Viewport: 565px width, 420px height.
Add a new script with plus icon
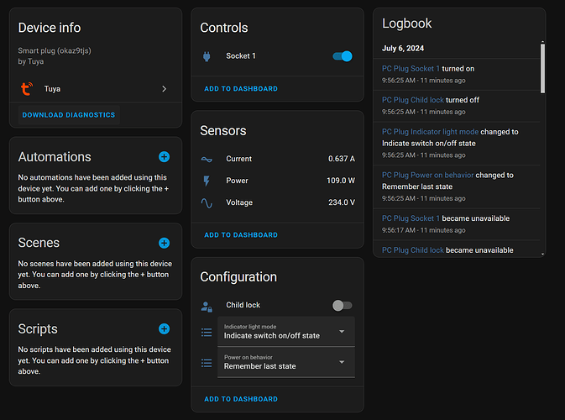point(164,329)
